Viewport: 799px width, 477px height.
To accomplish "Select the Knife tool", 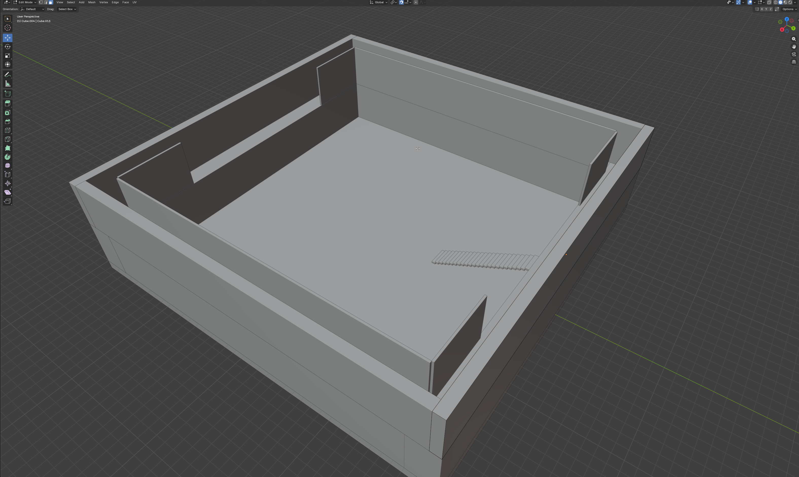I will [x=7, y=139].
